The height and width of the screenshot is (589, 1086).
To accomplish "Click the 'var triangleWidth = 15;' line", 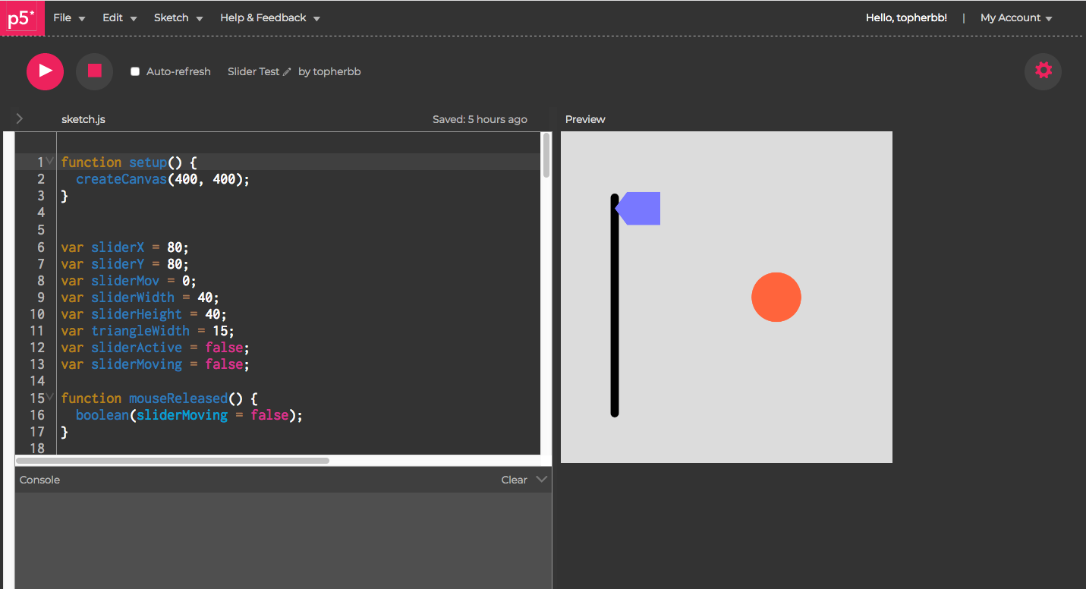I will point(147,331).
